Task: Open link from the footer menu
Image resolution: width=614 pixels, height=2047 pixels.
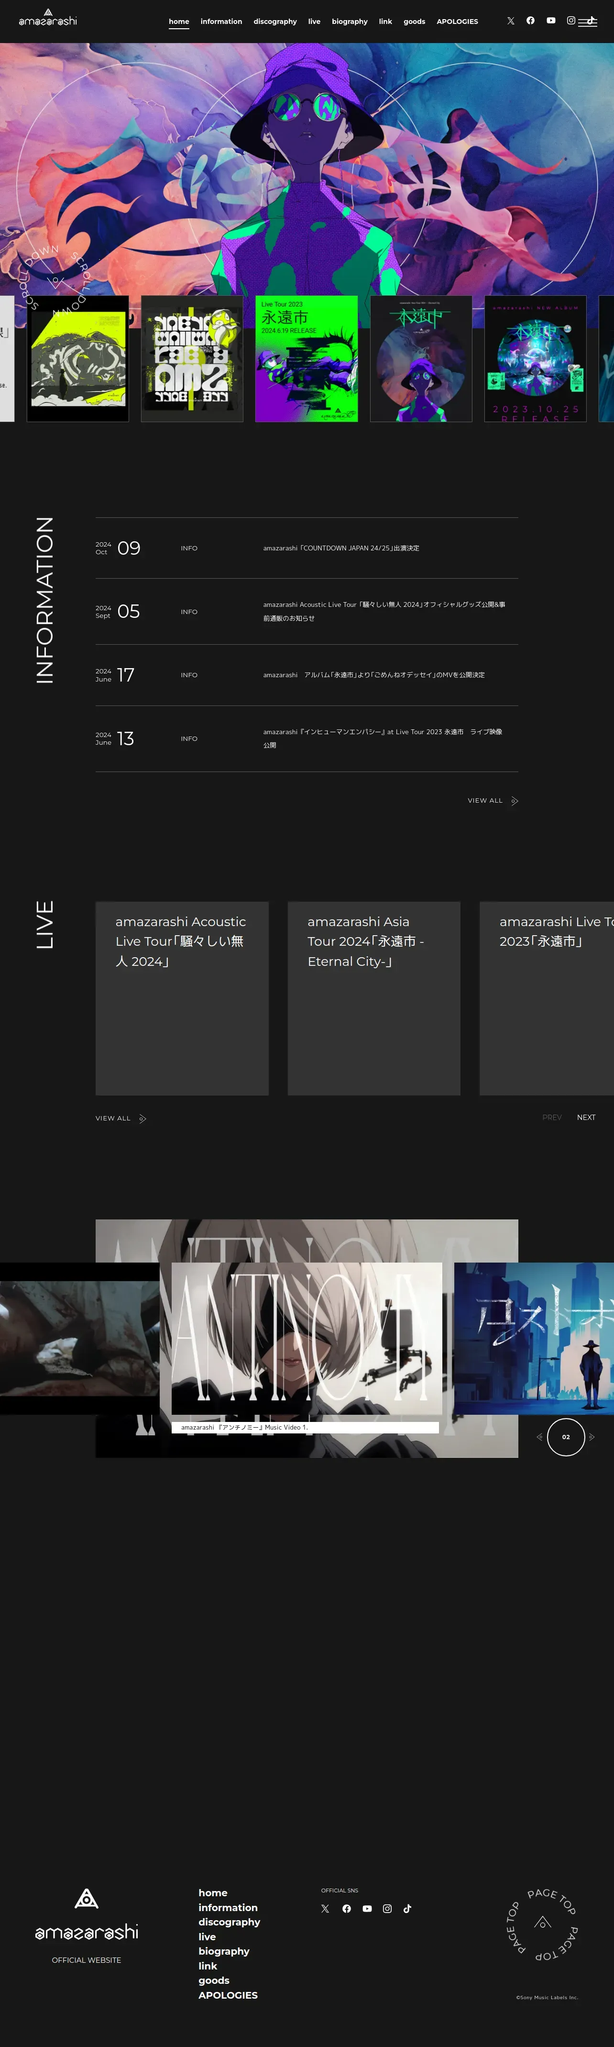Action: point(208,1966)
